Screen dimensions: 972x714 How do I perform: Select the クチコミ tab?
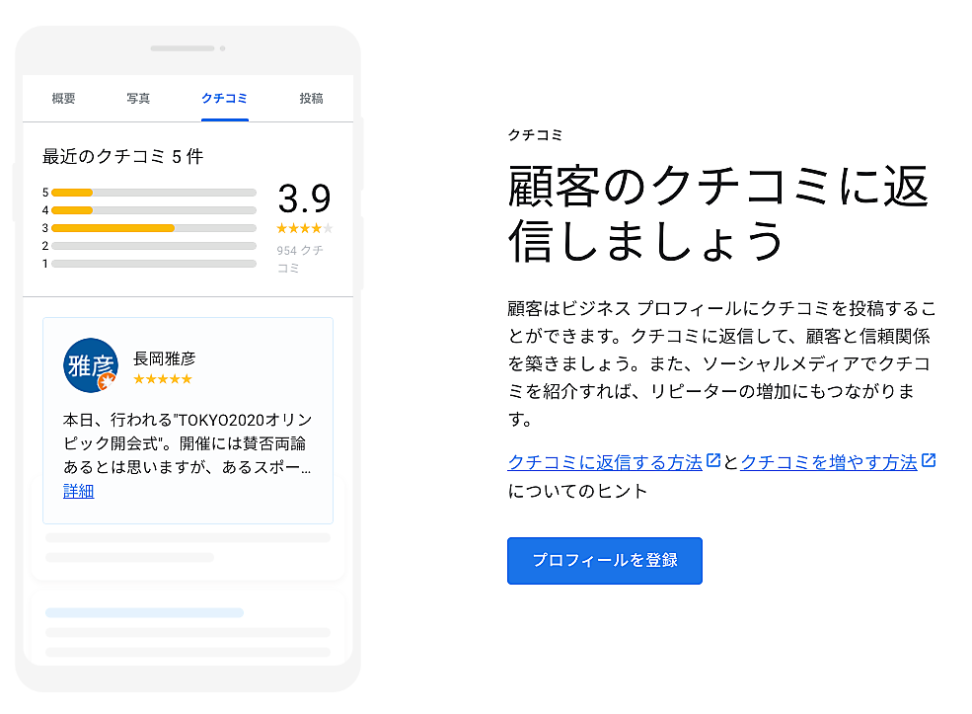[x=224, y=99]
